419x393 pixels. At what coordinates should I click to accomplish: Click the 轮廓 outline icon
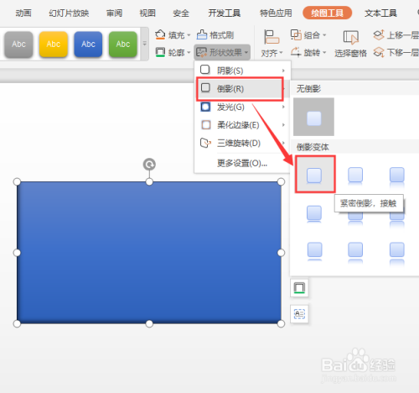[160, 52]
